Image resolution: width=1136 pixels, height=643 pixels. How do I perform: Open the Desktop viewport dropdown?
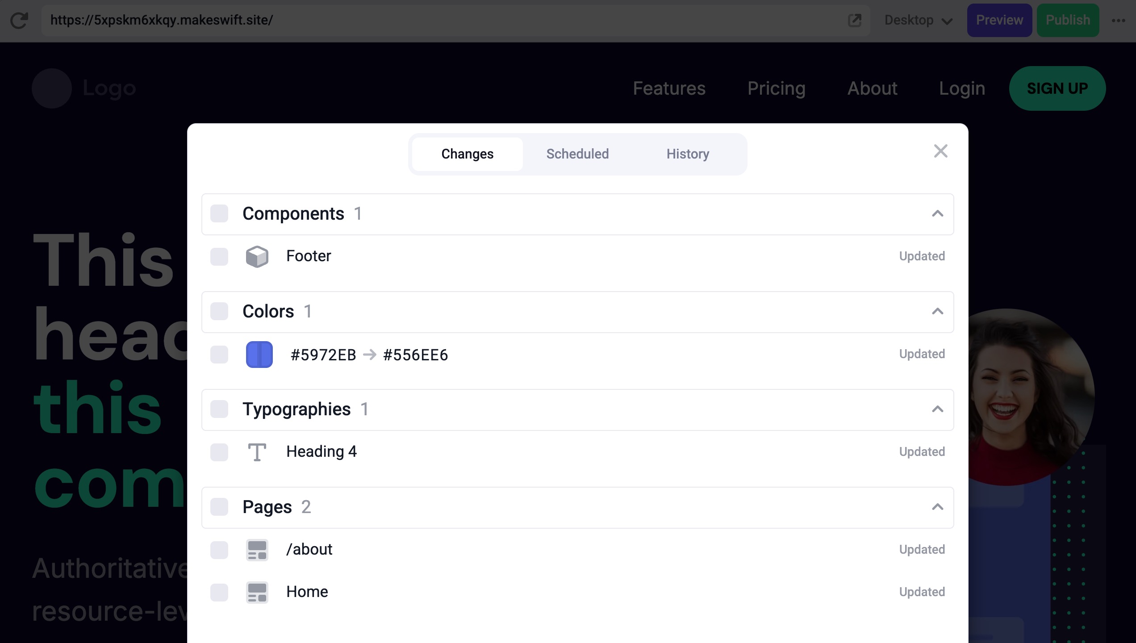click(x=918, y=21)
